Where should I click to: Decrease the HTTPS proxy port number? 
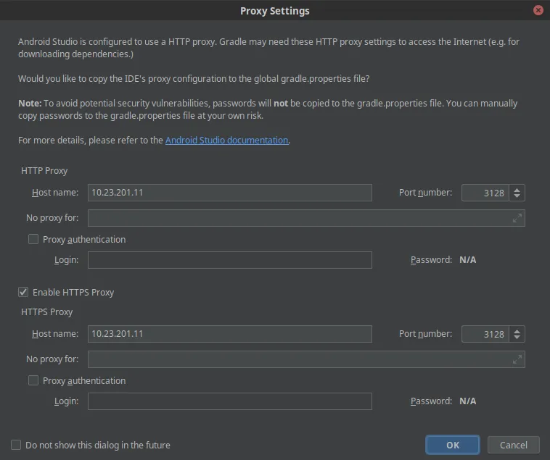tap(517, 338)
